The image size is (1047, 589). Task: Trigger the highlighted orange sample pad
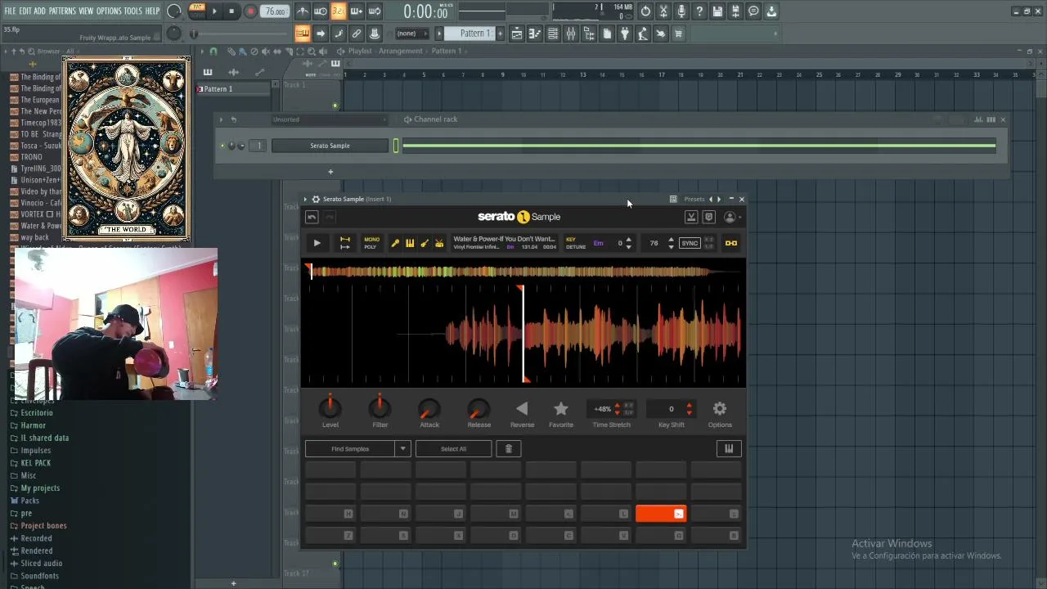(661, 513)
